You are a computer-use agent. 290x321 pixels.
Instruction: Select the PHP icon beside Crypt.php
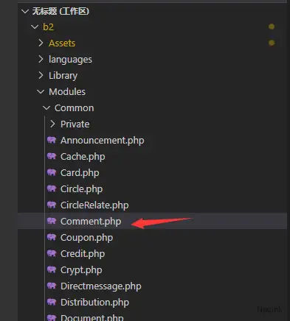click(52, 269)
